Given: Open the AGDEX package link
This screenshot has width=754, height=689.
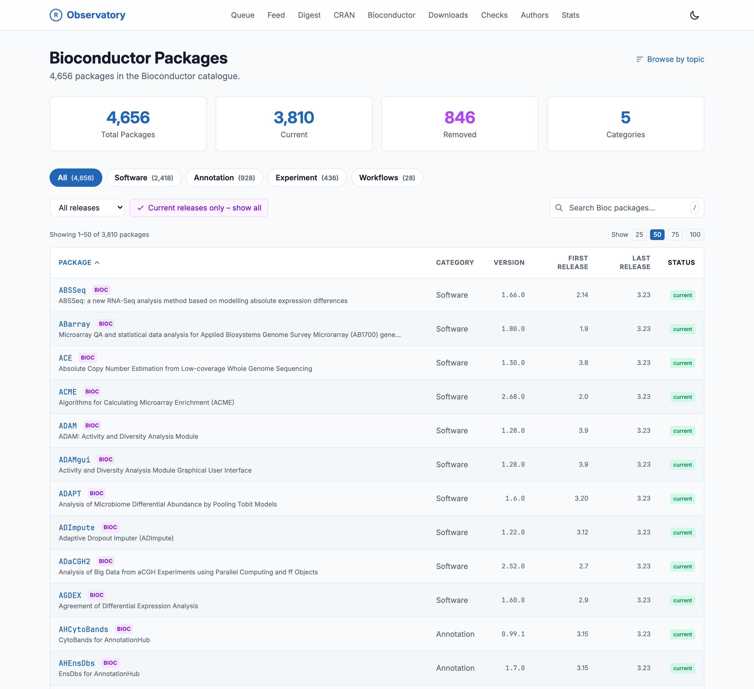Looking at the screenshot, I should 70,596.
